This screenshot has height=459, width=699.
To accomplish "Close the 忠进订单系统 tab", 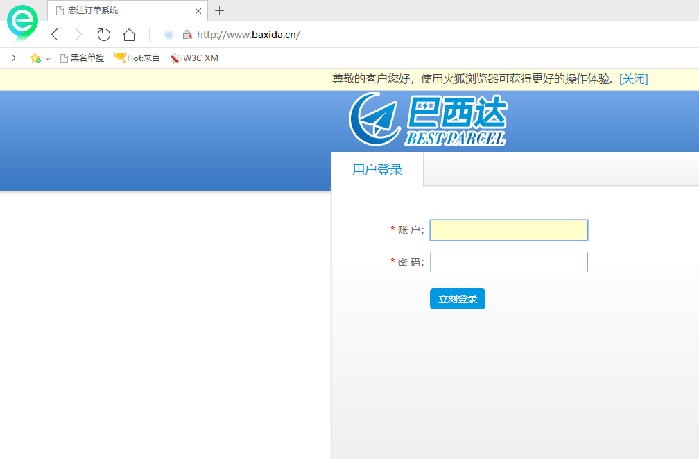I will pyautogui.click(x=198, y=11).
